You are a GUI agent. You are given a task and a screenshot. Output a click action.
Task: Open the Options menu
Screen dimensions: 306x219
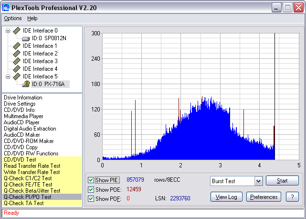[x=13, y=18]
